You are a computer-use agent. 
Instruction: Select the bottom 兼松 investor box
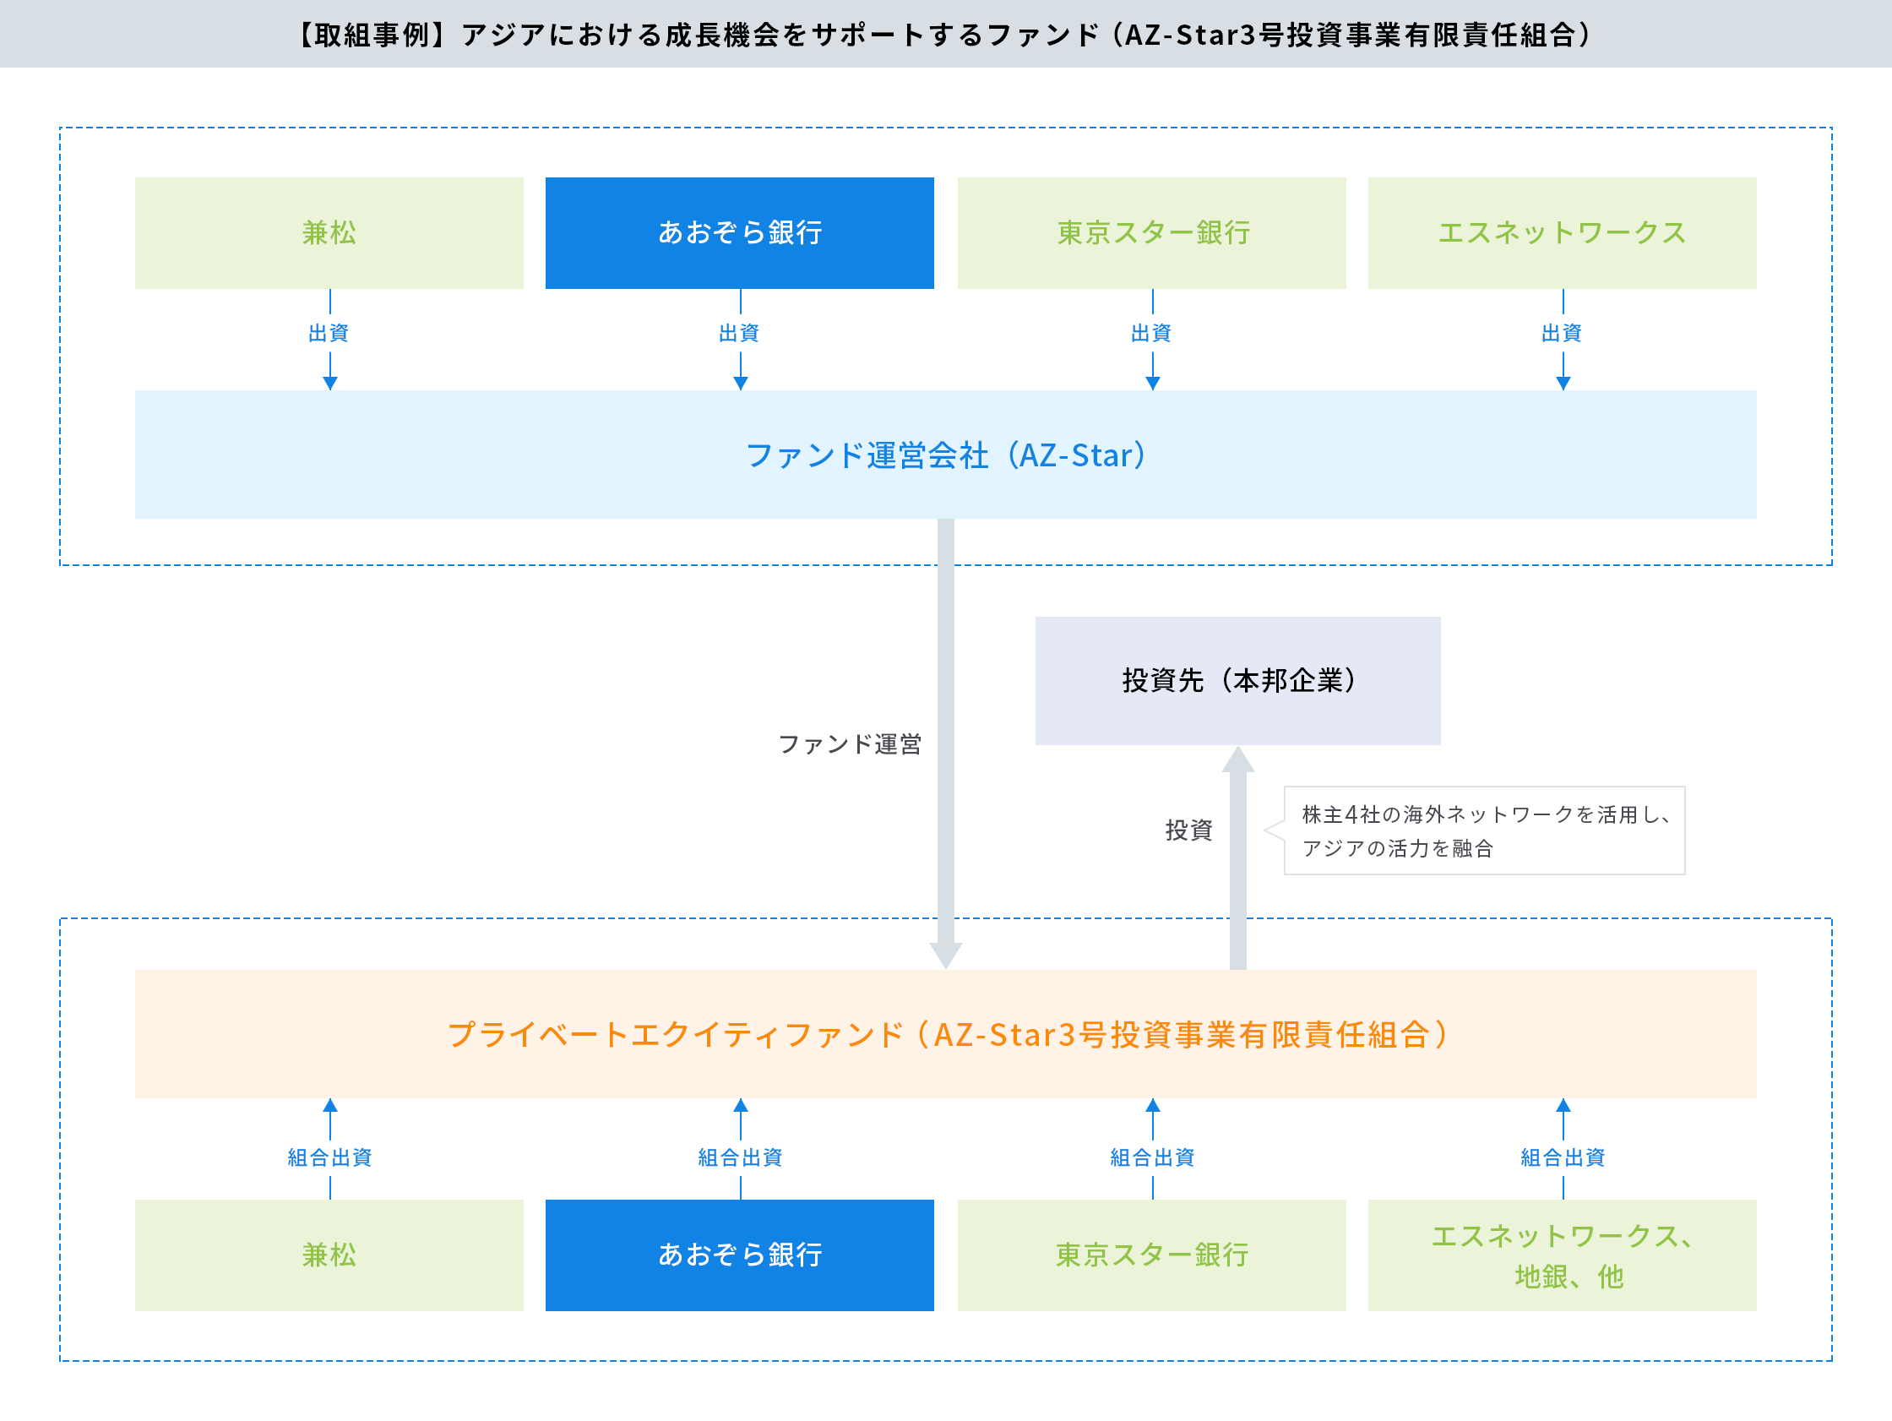tap(329, 1255)
